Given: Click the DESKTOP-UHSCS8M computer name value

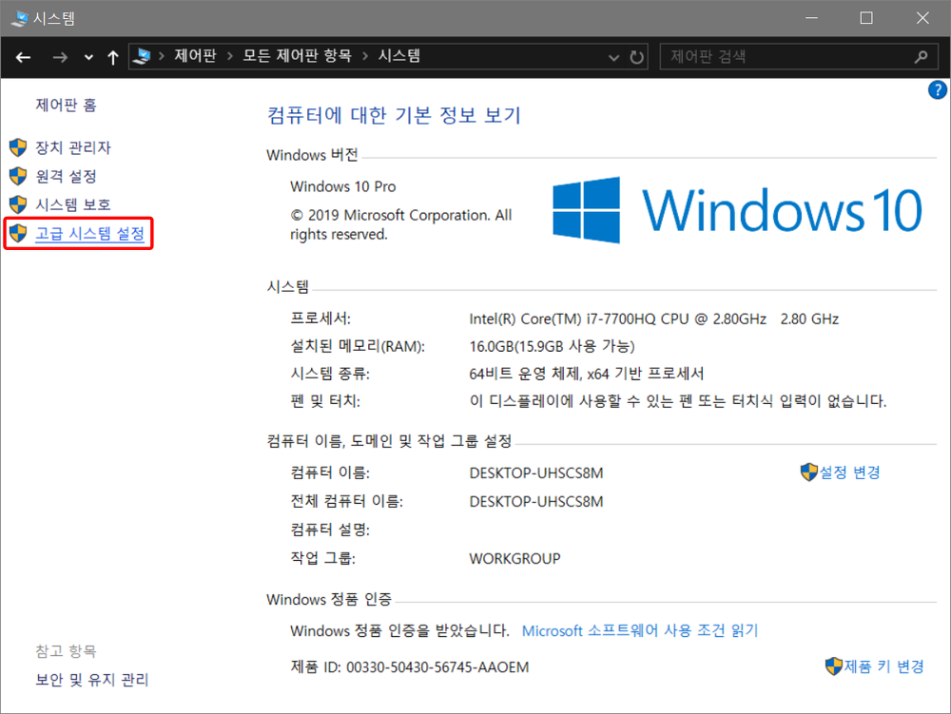Looking at the screenshot, I should [x=536, y=473].
